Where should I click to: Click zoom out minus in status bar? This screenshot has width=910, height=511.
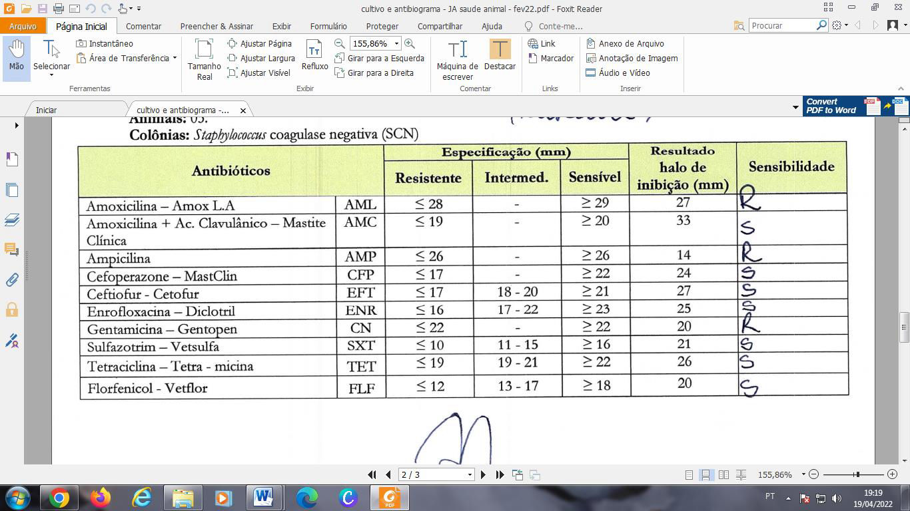point(813,474)
